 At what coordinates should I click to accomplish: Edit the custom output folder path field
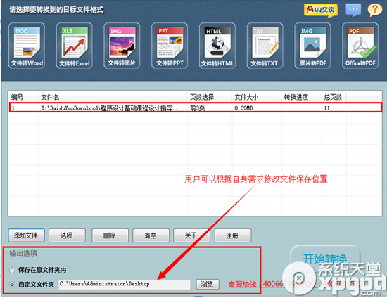pos(125,284)
